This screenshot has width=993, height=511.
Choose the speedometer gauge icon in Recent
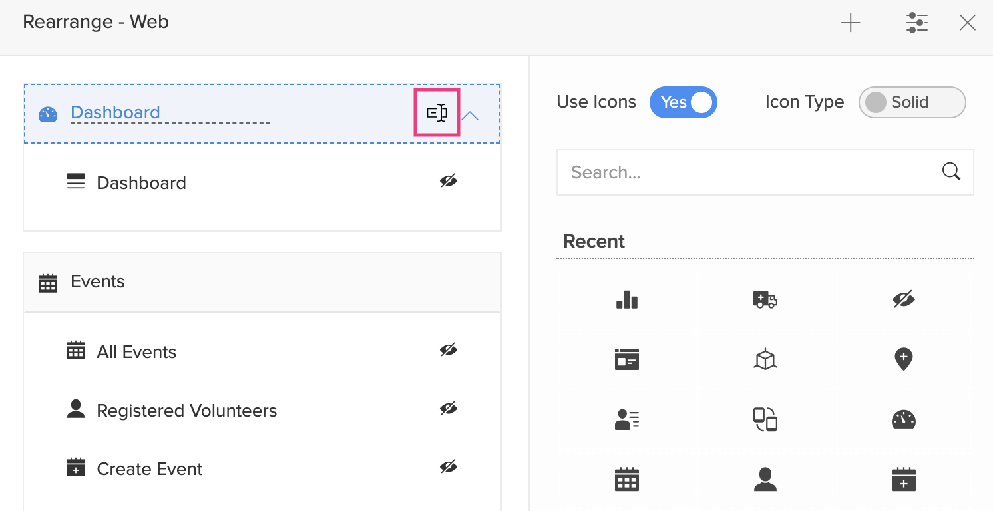tap(903, 419)
